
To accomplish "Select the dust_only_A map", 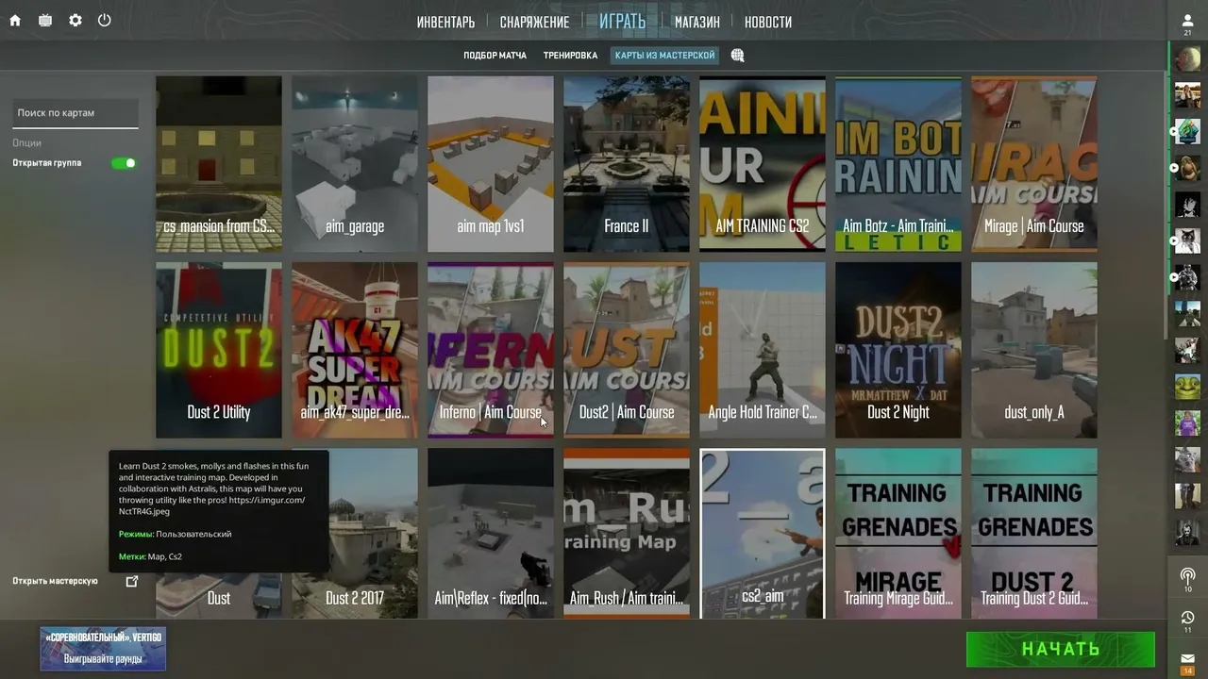I will [x=1034, y=350].
